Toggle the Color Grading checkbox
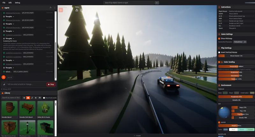 click(219, 62)
